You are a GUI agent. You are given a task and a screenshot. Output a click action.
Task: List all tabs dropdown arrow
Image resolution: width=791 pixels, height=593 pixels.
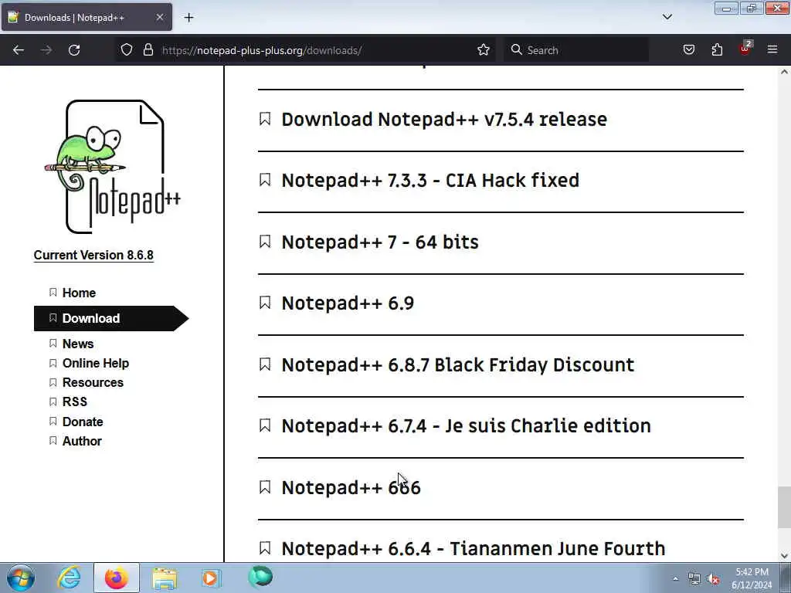pos(667,17)
